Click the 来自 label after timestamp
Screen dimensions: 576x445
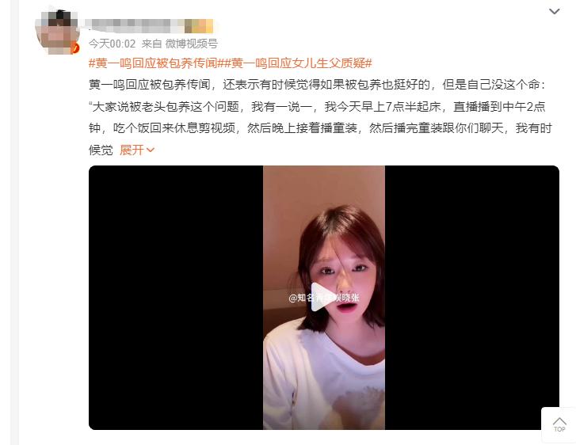click(x=151, y=44)
